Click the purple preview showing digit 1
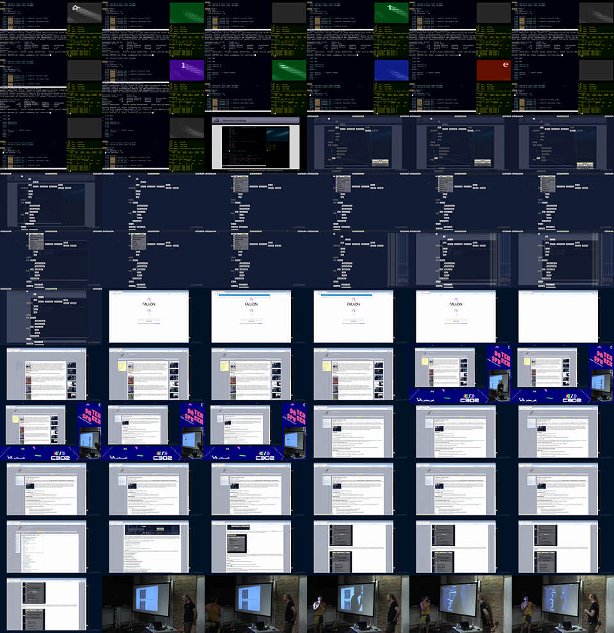 [x=187, y=69]
